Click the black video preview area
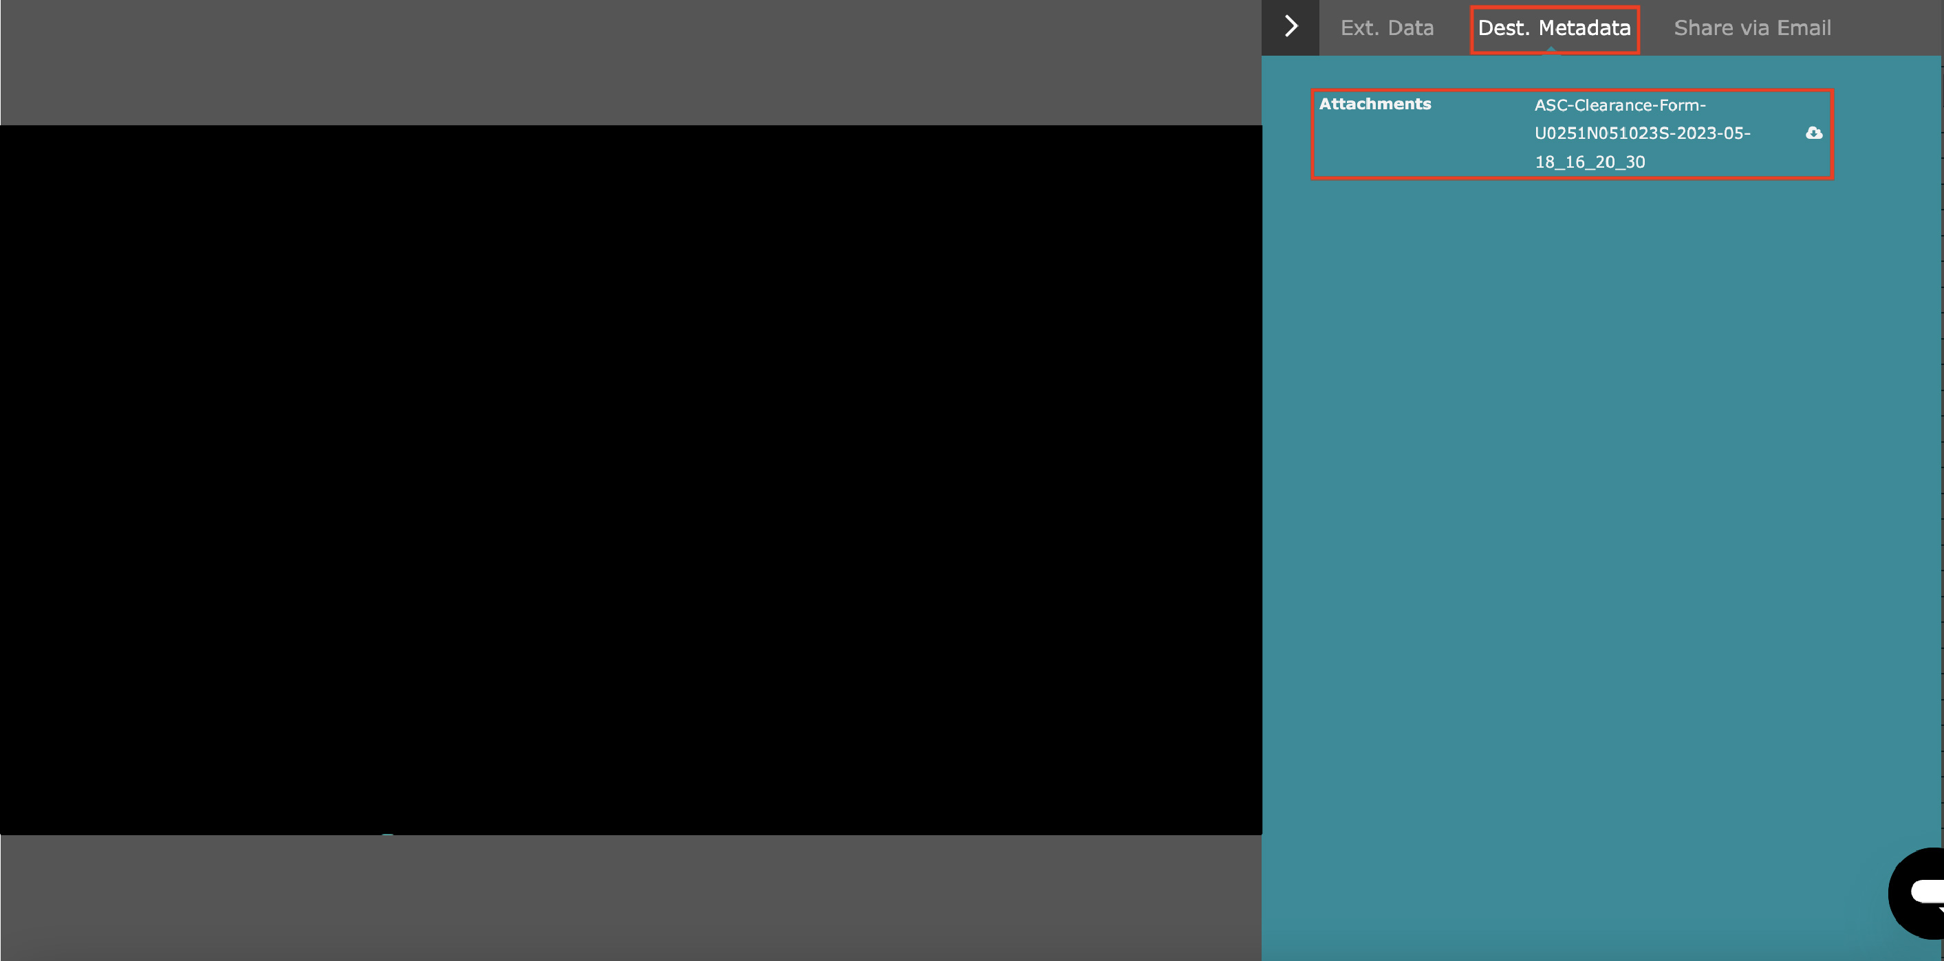This screenshot has width=1944, height=961. pyautogui.click(x=630, y=480)
